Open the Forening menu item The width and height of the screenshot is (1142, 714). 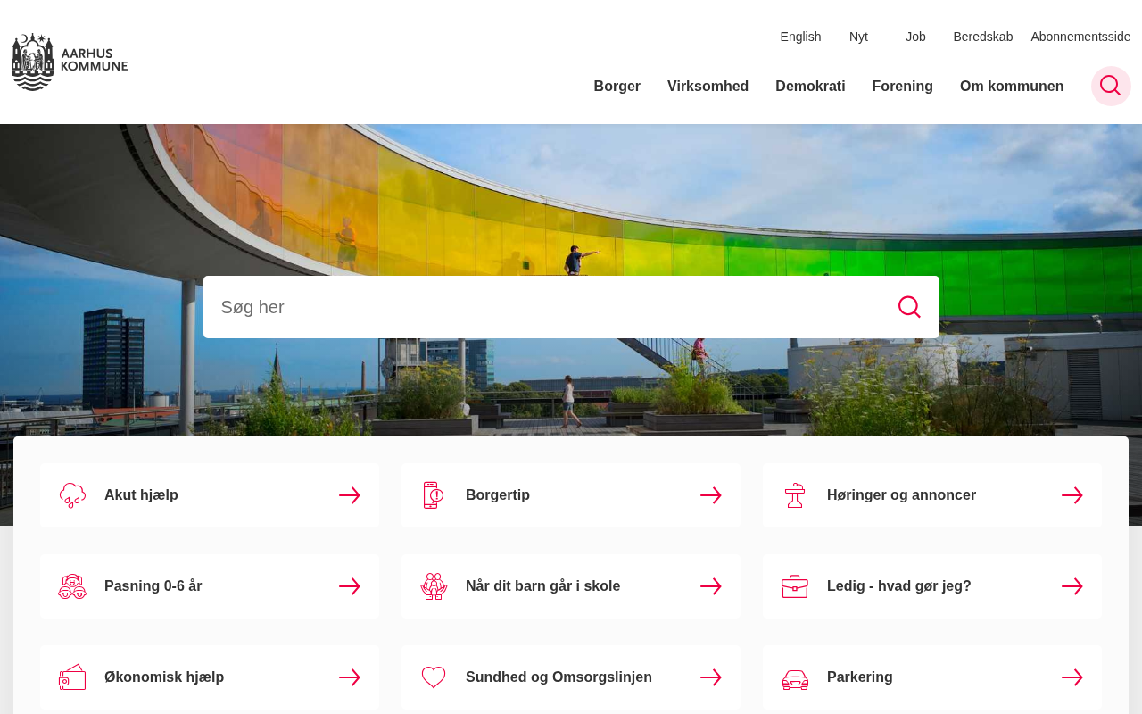(902, 87)
